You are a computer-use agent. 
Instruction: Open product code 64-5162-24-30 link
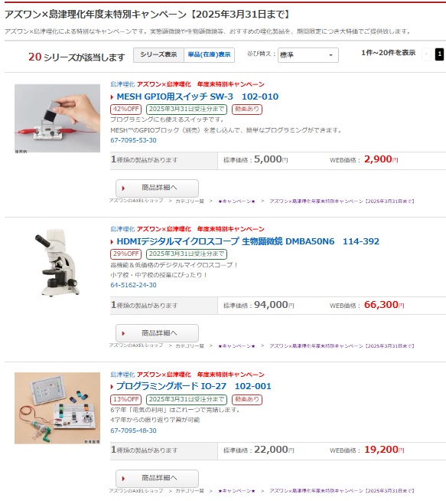click(133, 285)
